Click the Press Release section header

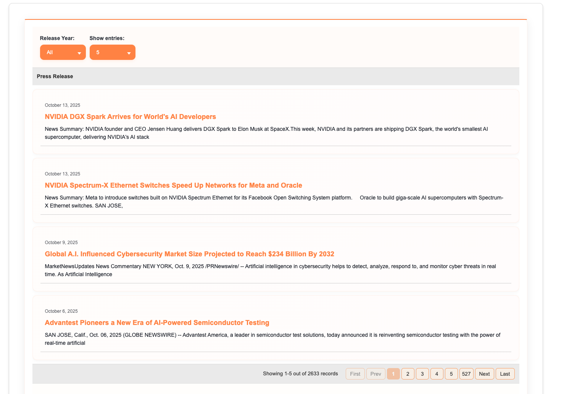point(55,76)
